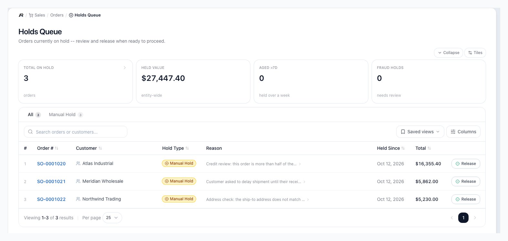Go to previous page arrow
The image size is (508, 241).
452,218
